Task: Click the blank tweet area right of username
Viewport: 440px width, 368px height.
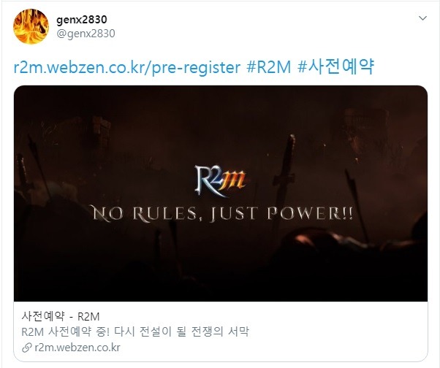Action: (264, 26)
